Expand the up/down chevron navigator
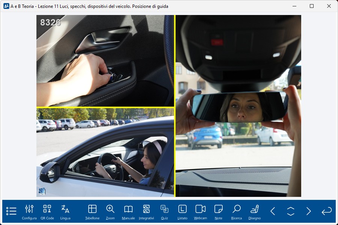Viewport: 338px width, 225px height. (x=291, y=211)
